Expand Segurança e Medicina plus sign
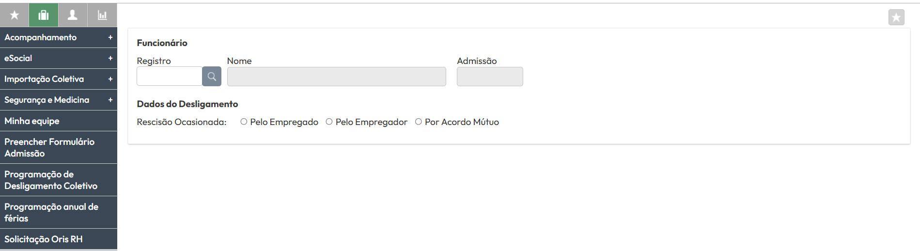Screen dimensions: 920x251 pyautogui.click(x=110, y=100)
